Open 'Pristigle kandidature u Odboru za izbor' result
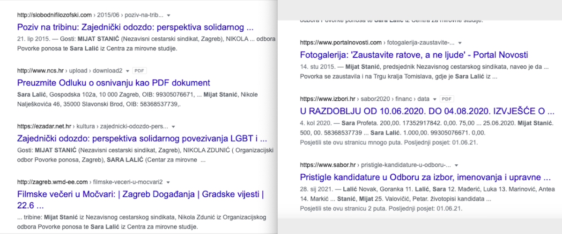The image size is (562, 234). tap(425, 177)
